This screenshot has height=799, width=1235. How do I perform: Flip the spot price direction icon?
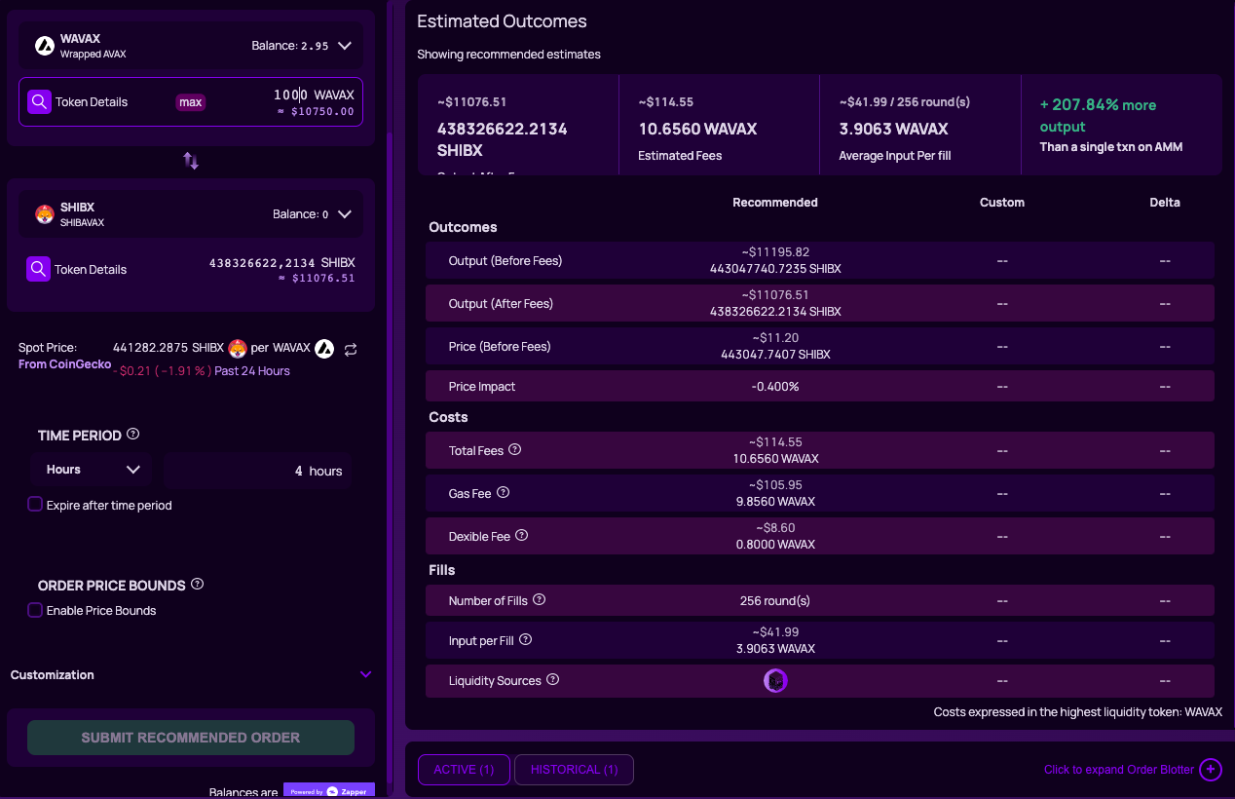pyautogui.click(x=351, y=349)
